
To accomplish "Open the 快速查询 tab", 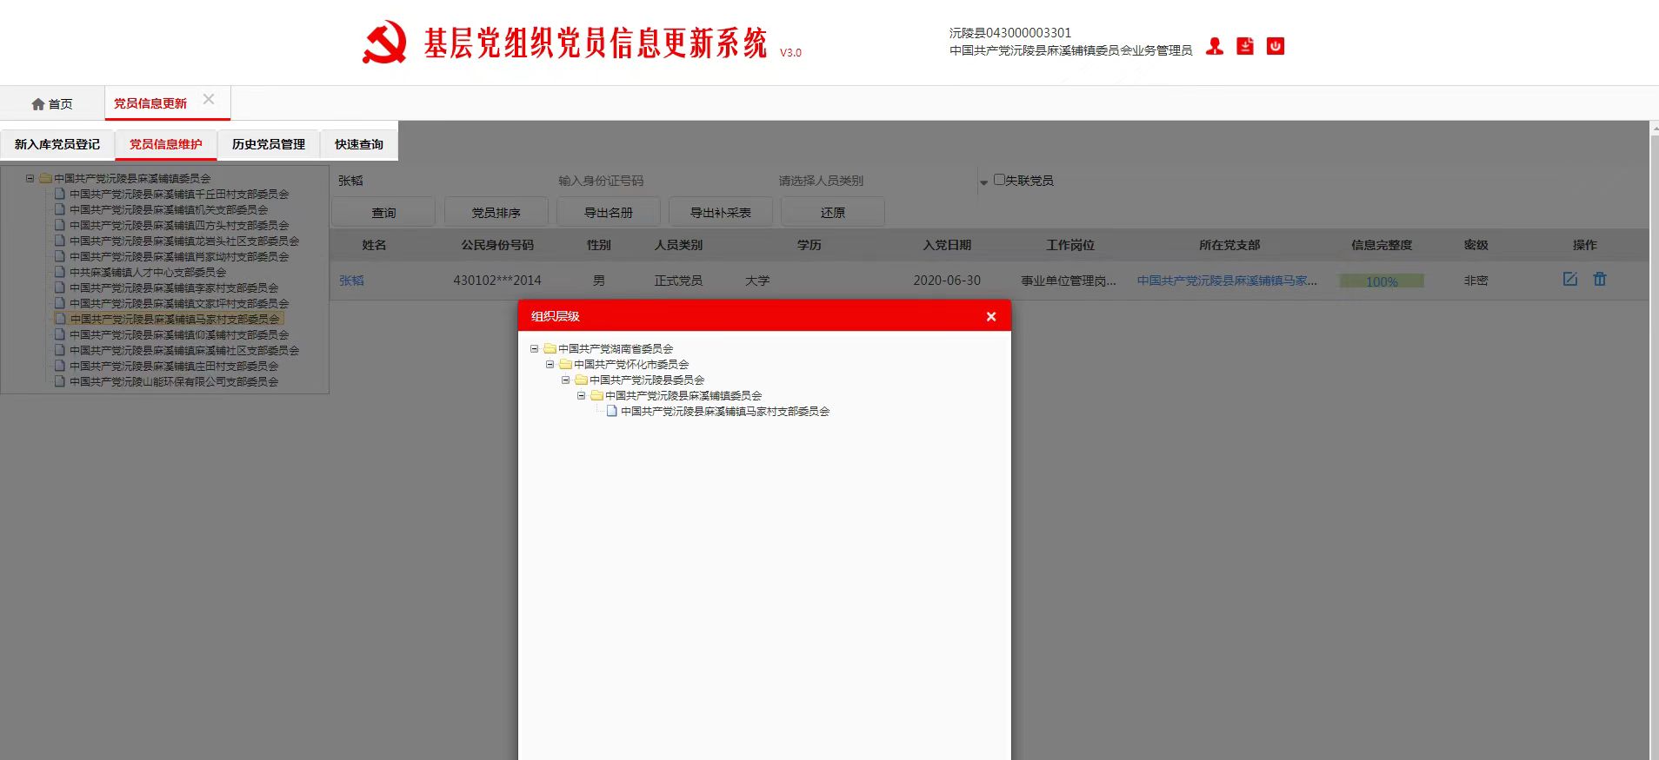I will tap(359, 145).
